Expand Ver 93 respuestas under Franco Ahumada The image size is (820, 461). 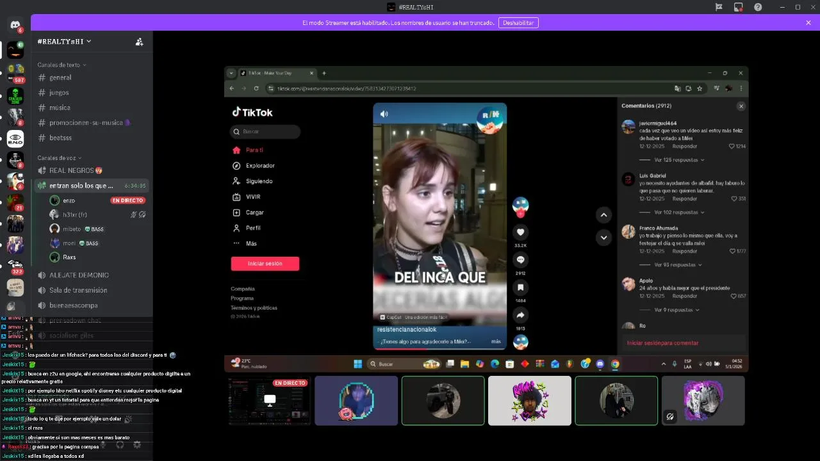[678, 265]
